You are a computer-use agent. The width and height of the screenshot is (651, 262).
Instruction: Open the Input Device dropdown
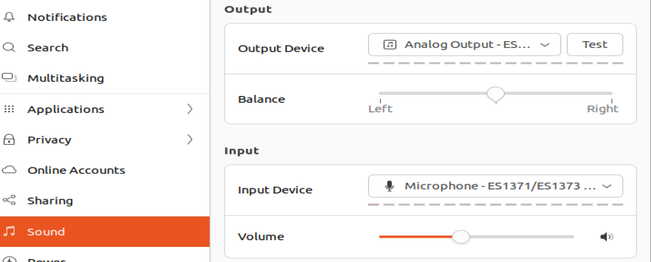tap(496, 186)
